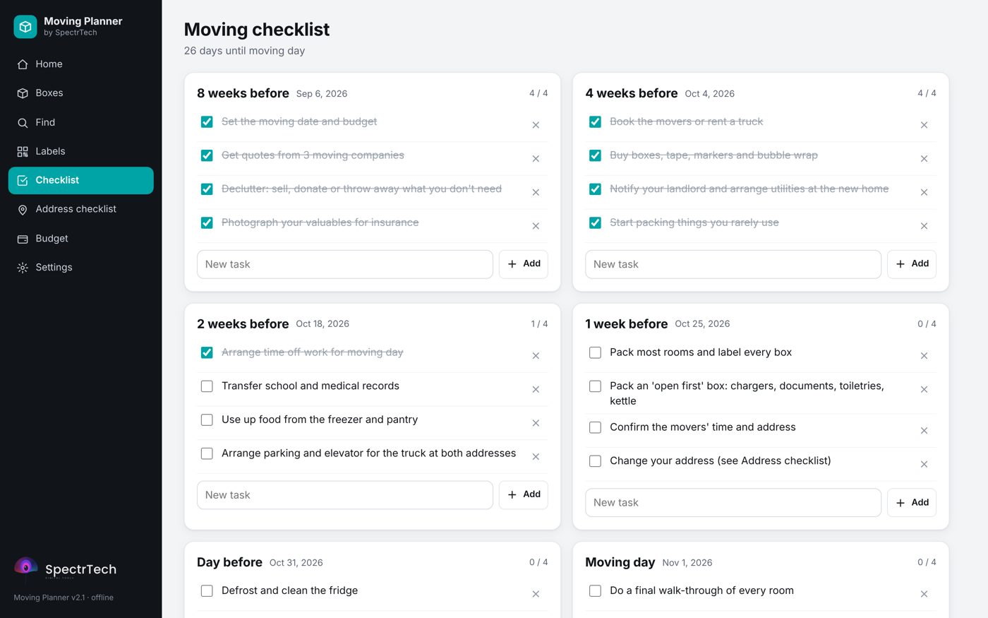988x618 pixels.
Task: Click the Labels grid icon in sidebar
Action: pos(23,152)
